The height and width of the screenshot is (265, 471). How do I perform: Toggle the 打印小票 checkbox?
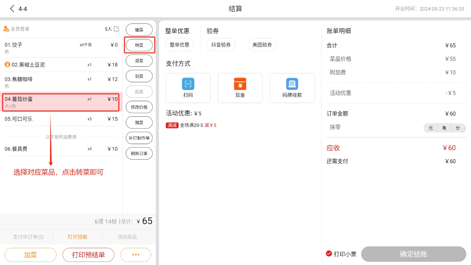[329, 254]
